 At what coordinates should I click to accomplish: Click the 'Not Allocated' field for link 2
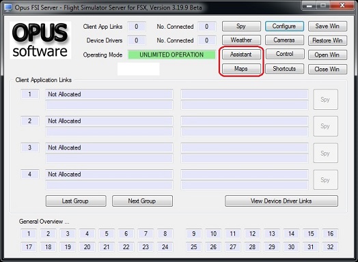point(109,121)
